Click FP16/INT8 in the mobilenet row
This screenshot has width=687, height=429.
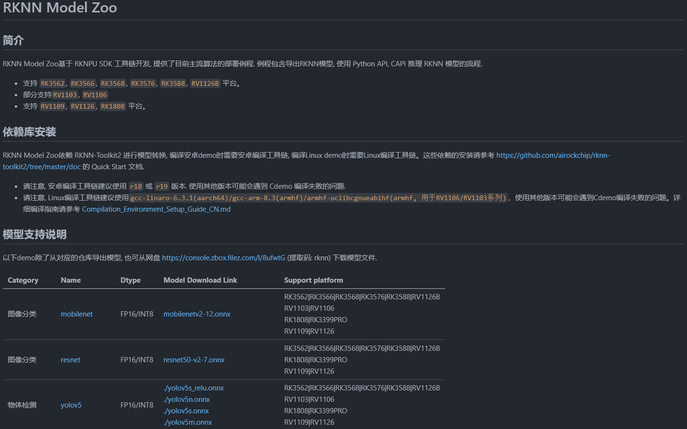click(x=137, y=314)
